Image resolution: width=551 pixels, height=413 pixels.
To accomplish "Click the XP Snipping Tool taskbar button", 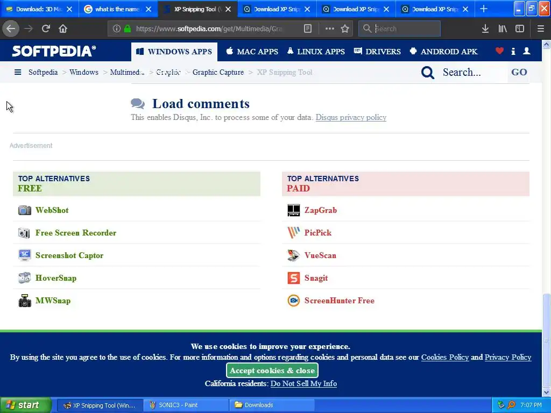I will tap(100, 405).
